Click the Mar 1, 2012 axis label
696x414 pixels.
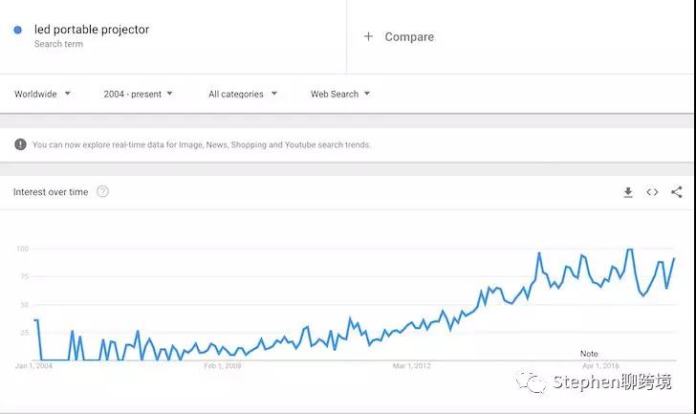412,365
